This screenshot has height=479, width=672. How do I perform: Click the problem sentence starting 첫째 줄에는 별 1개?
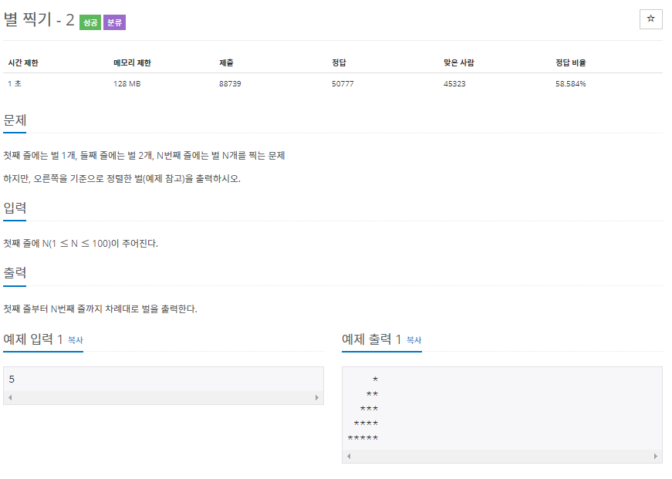[x=144, y=156]
